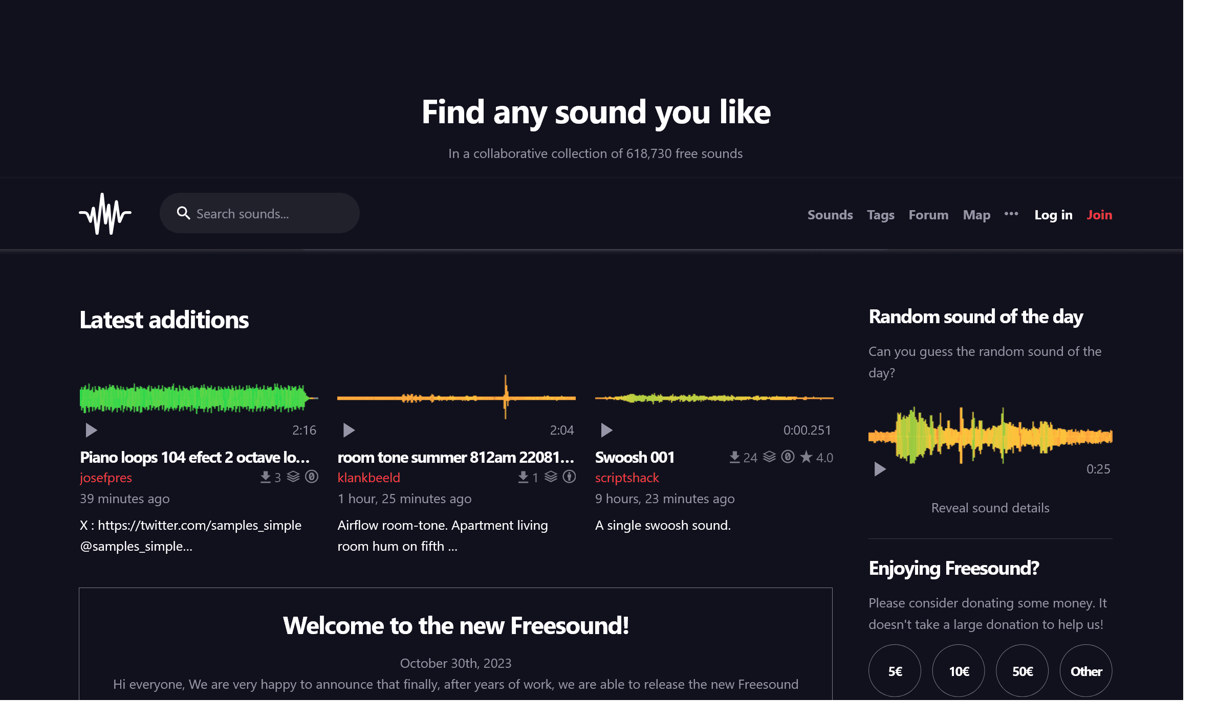Visit the scriptshack user profile
This screenshot has height=721, width=1218.
pos(627,478)
